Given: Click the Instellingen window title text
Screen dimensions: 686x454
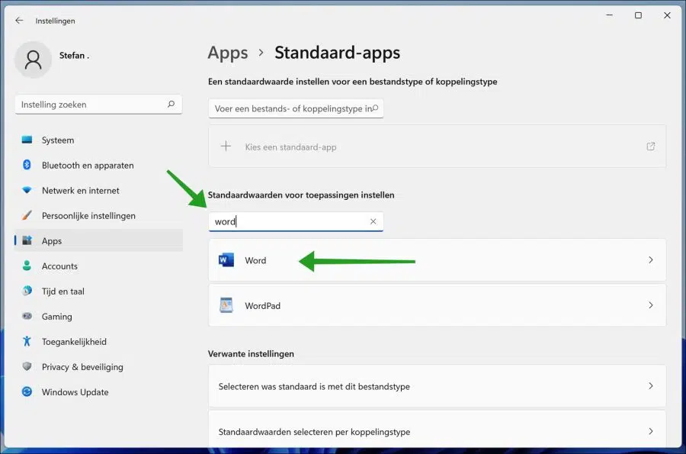Looking at the screenshot, I should click(55, 21).
